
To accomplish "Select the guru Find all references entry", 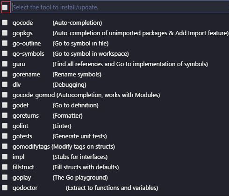I will [114, 64].
